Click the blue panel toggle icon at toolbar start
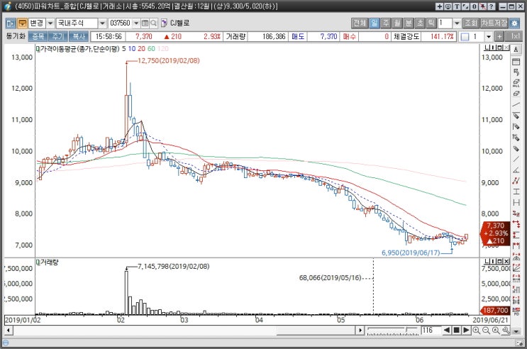527x349 pixels. tap(11, 23)
